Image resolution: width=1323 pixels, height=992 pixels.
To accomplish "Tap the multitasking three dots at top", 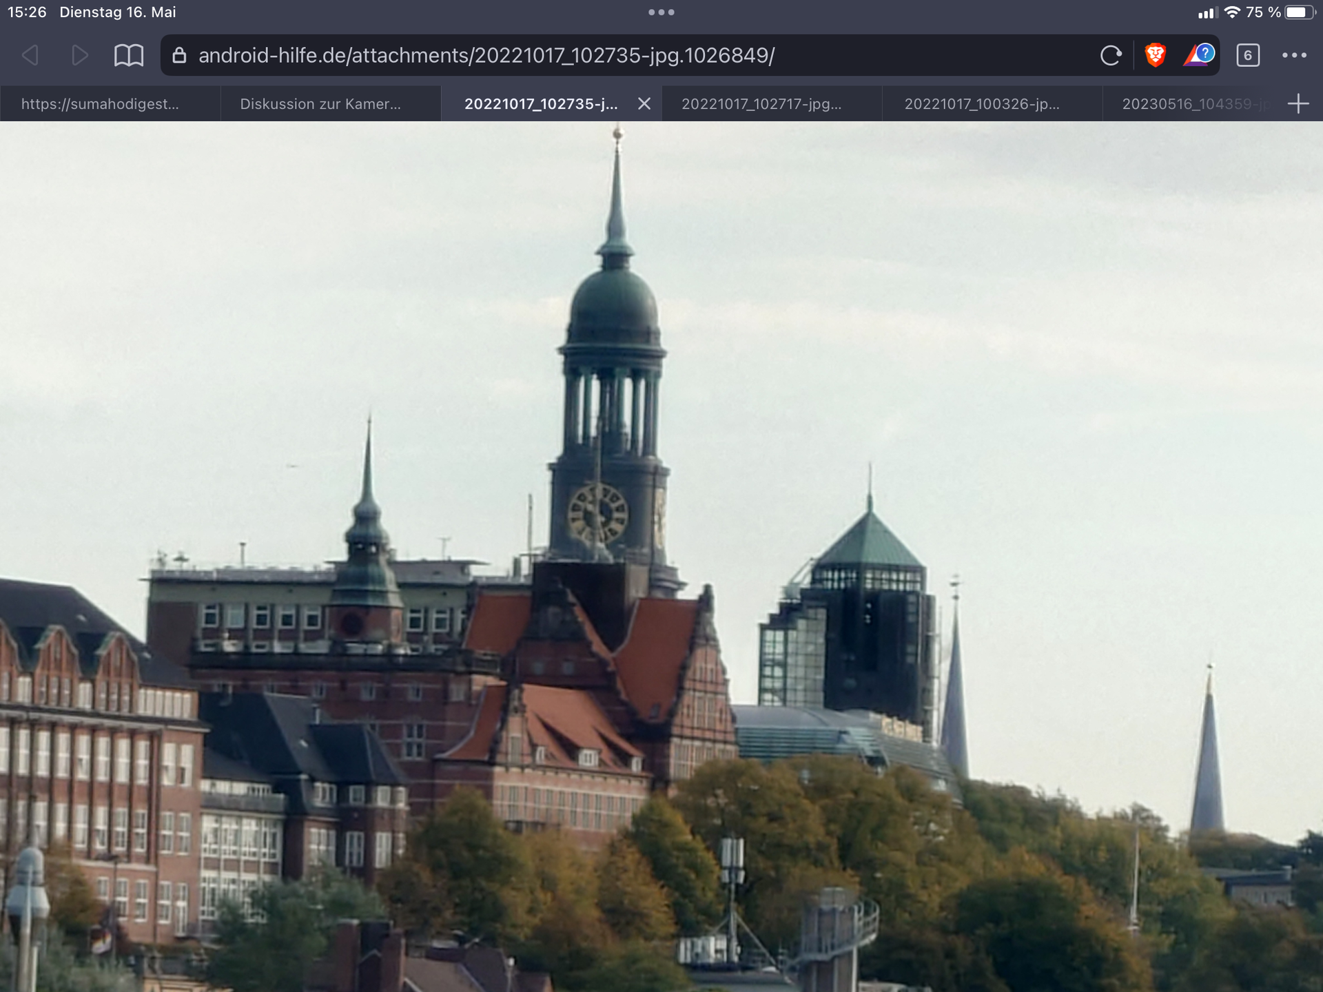I will [x=661, y=12].
